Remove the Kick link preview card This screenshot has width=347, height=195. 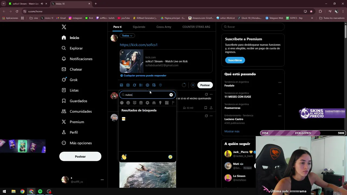coord(123,52)
